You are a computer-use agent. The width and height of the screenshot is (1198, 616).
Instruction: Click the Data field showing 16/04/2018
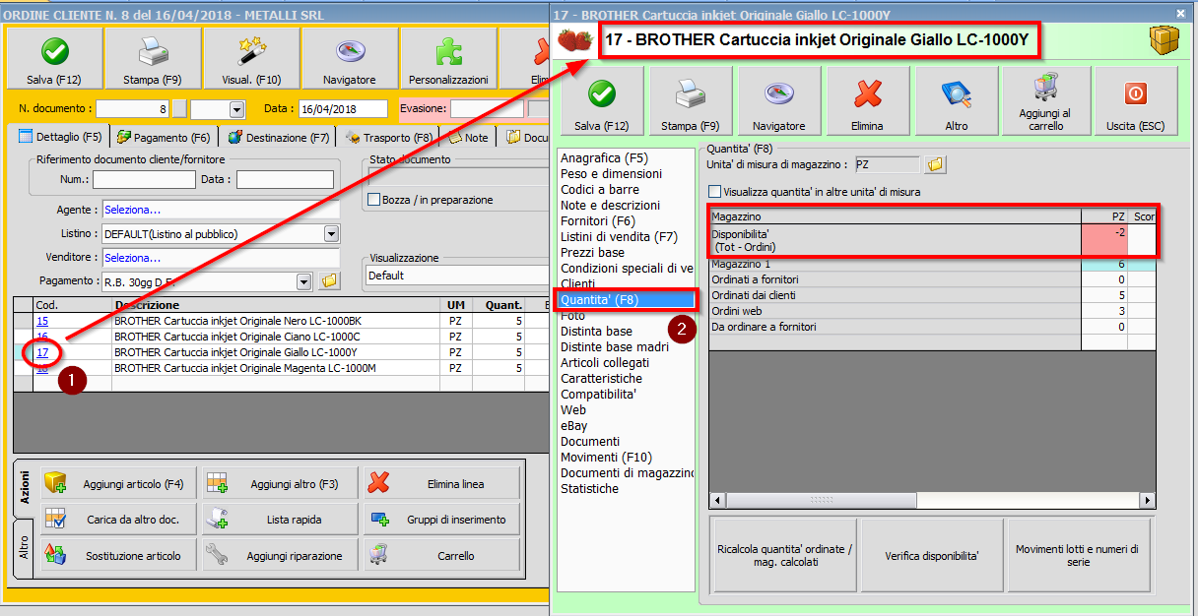(342, 109)
